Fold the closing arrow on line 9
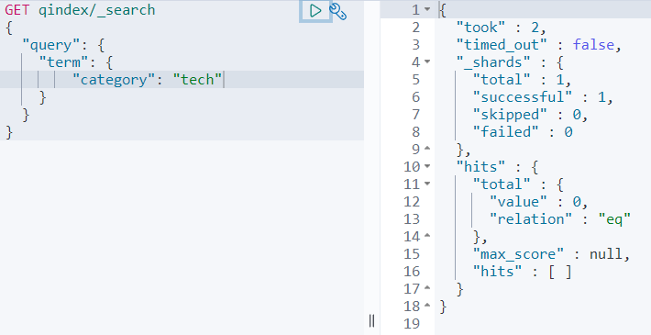This screenshot has width=651, height=335. pyautogui.click(x=427, y=149)
